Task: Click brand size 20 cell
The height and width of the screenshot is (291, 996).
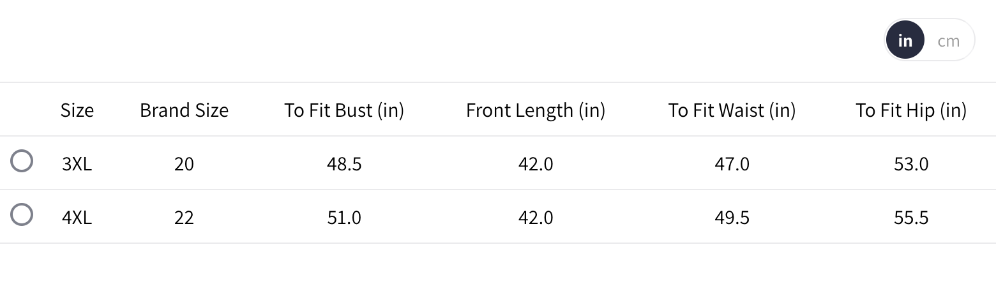Action: [x=184, y=164]
